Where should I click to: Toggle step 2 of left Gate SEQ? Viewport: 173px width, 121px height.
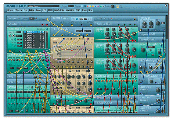(x=12, y=60)
